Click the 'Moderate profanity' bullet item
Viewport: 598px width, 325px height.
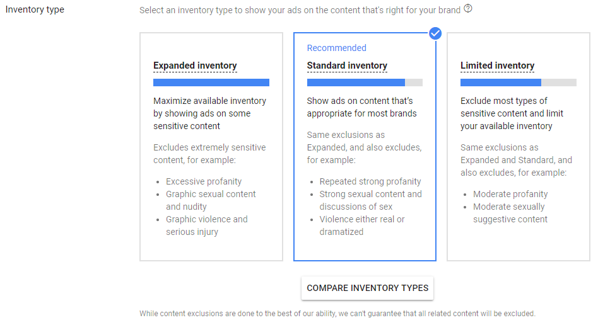pyautogui.click(x=510, y=194)
